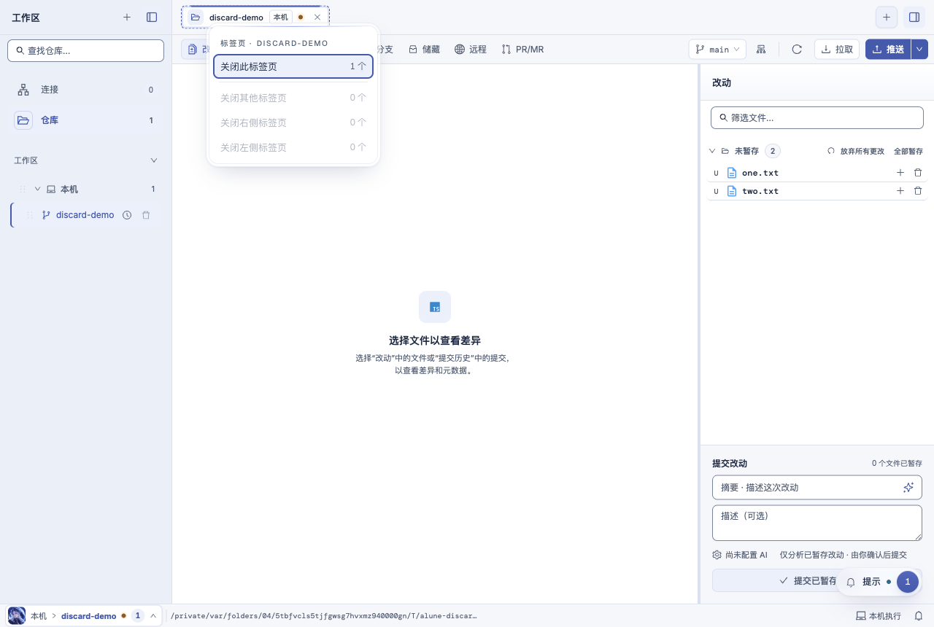
Task: Open the PR/MR tab
Action: (522, 50)
